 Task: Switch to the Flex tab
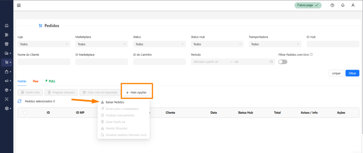[36, 81]
